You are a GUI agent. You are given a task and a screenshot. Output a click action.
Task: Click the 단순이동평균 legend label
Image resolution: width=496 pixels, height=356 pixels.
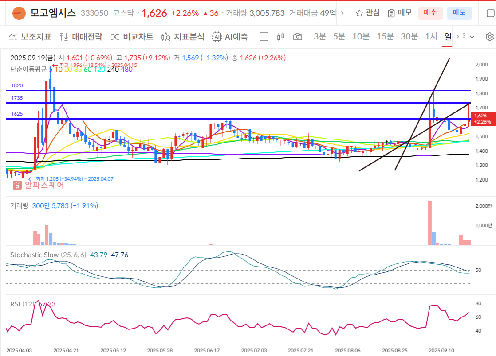point(28,70)
